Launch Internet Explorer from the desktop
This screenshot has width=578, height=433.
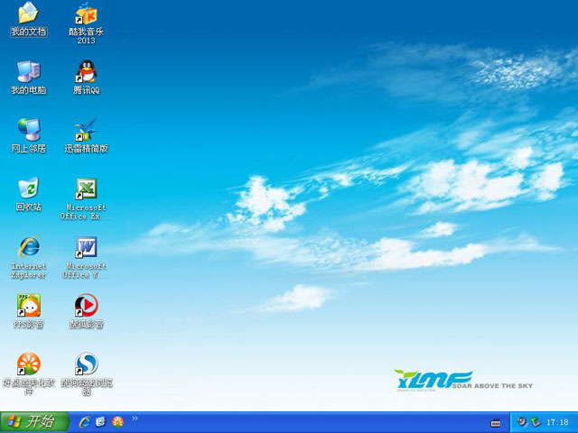pyautogui.click(x=28, y=247)
